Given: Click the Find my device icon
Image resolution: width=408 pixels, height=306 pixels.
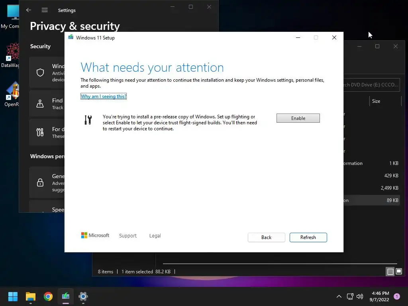Looking at the screenshot, I should click(x=40, y=104).
